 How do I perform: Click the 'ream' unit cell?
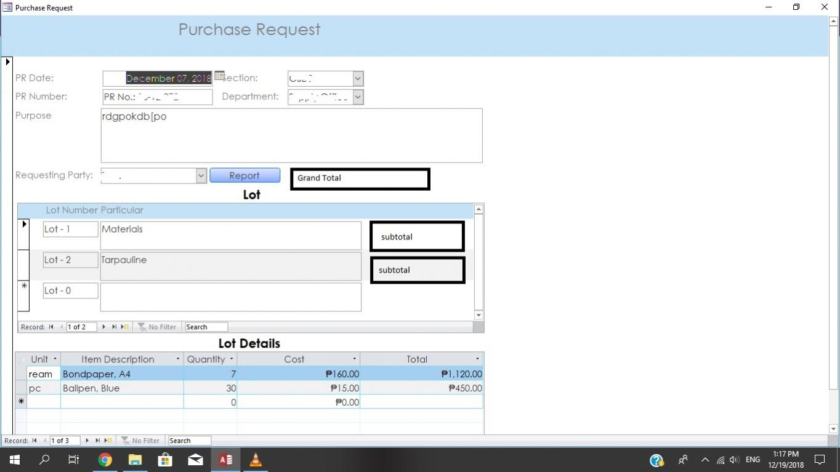click(44, 374)
